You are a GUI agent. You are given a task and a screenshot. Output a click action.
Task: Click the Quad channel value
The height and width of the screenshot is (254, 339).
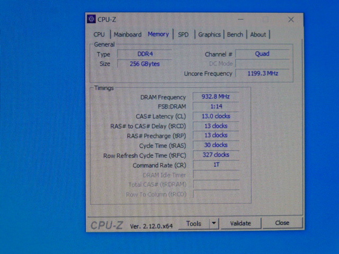point(262,54)
